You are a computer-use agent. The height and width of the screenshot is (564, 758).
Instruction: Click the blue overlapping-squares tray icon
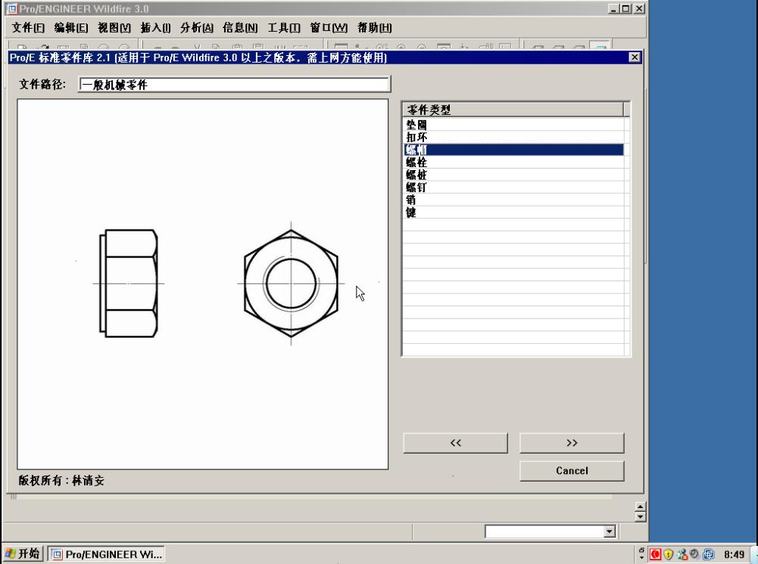708,554
